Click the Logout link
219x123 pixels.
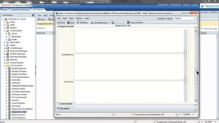194,4
